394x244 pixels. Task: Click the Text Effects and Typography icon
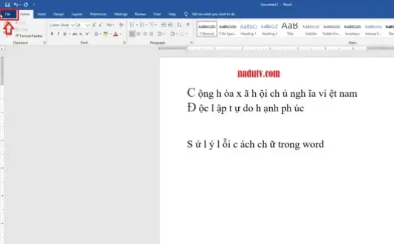(x=96, y=34)
